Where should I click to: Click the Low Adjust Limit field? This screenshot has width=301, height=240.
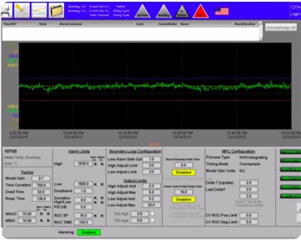151,172
